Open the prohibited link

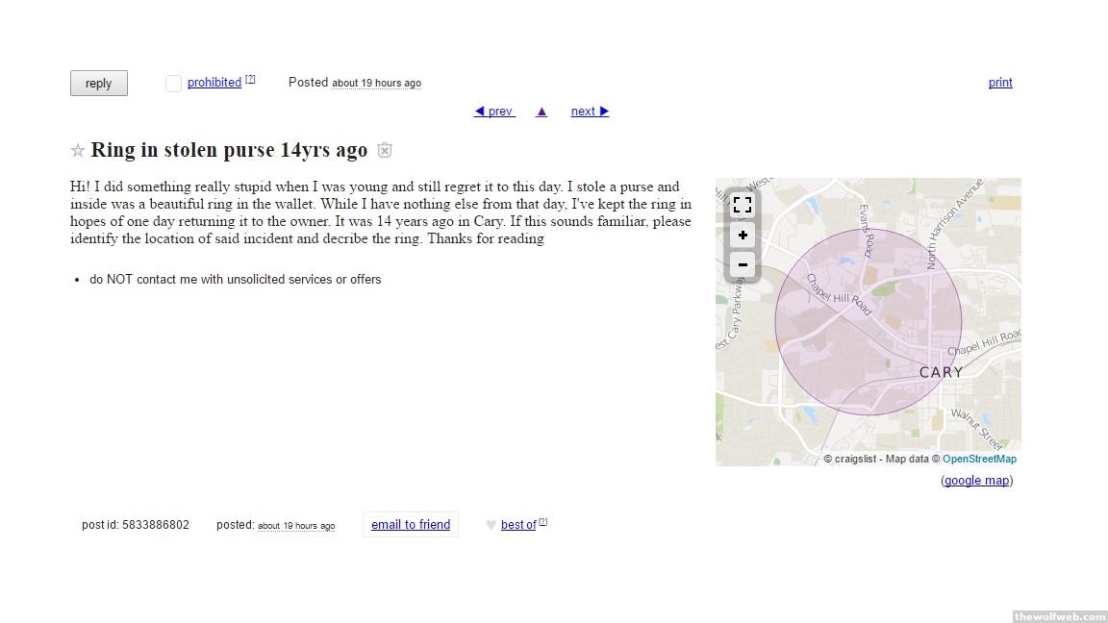click(214, 83)
